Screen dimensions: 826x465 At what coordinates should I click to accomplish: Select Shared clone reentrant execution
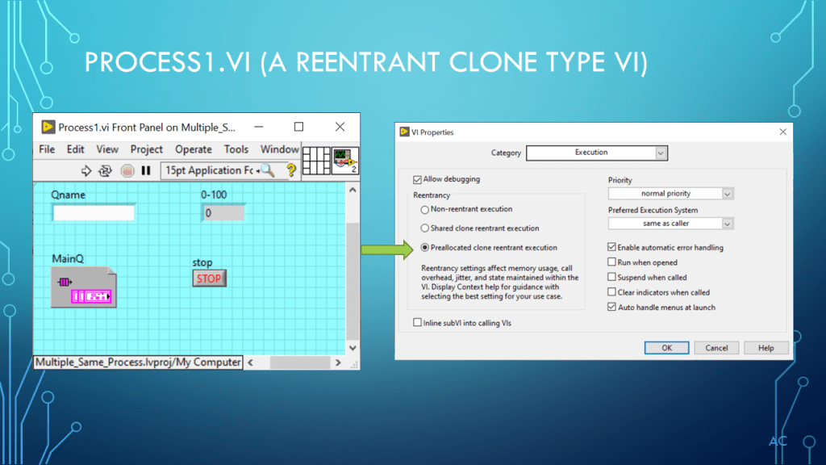click(425, 228)
